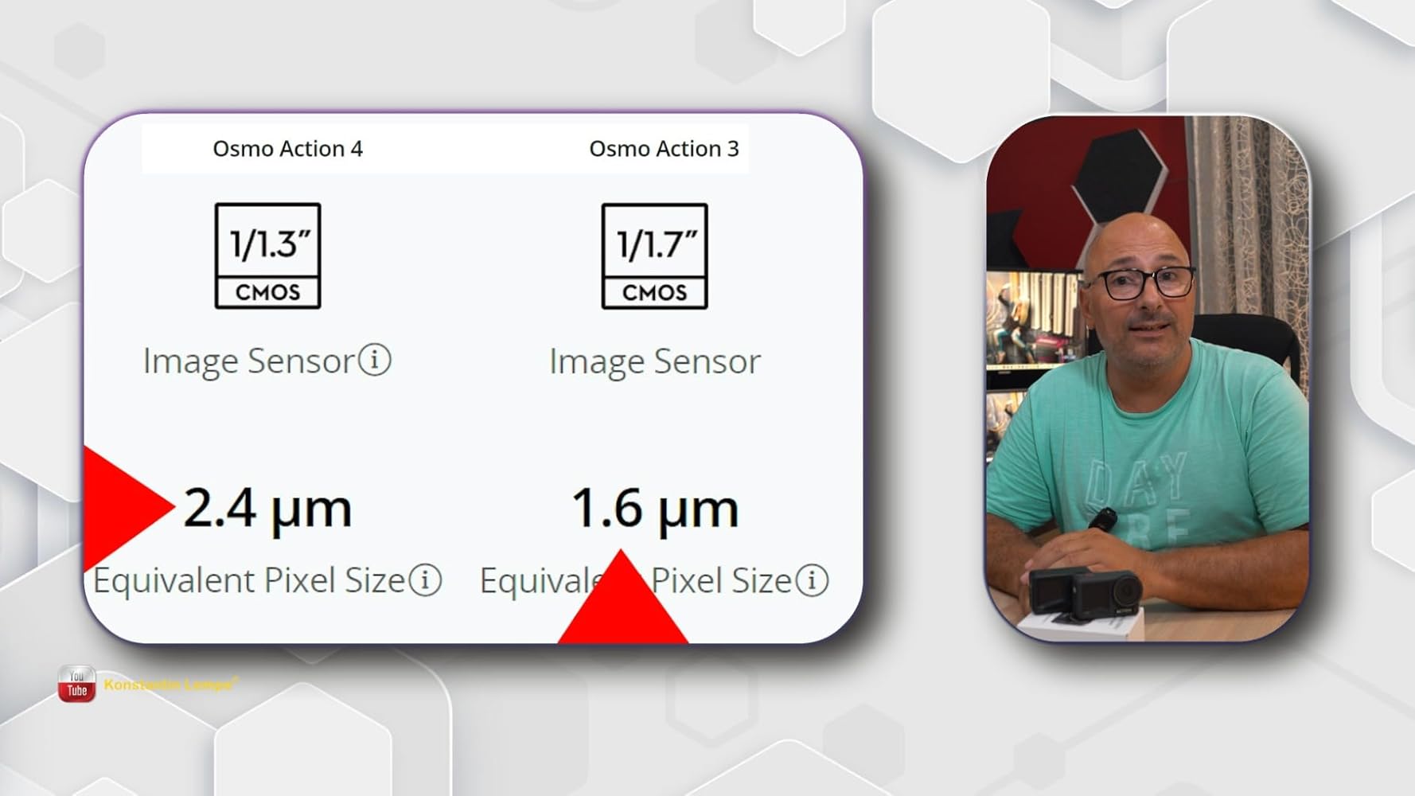Click Image Sensor label under Osmo Action 3
Image resolution: width=1415 pixels, height=796 pixels.
(654, 361)
